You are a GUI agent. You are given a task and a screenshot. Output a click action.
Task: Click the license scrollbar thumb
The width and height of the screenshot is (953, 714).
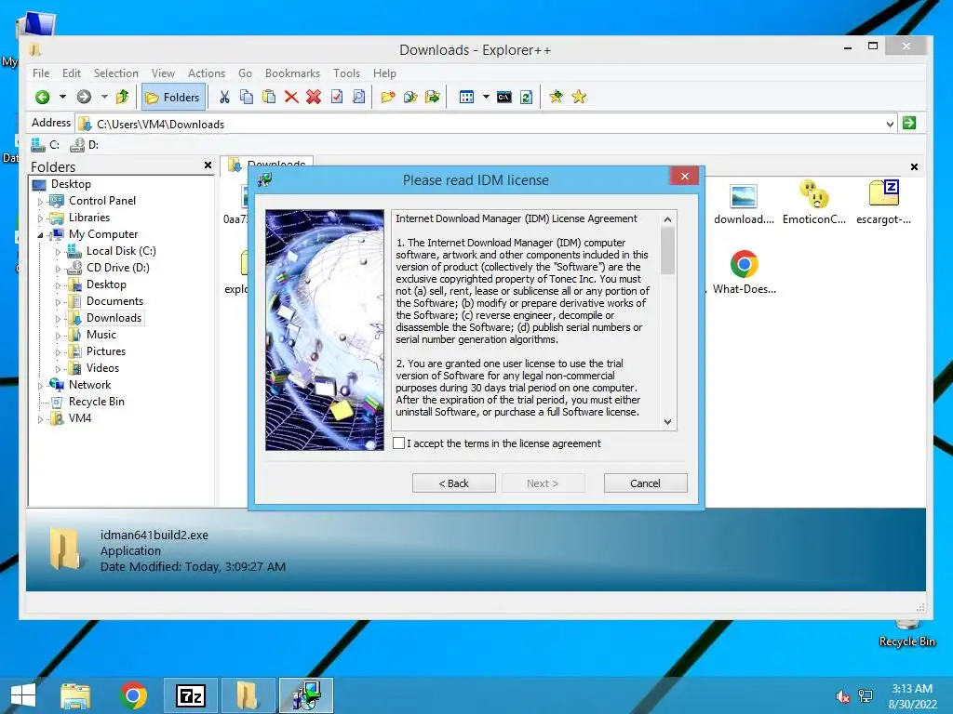coord(668,251)
